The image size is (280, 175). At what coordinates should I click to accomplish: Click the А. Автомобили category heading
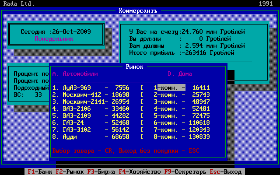75,74
